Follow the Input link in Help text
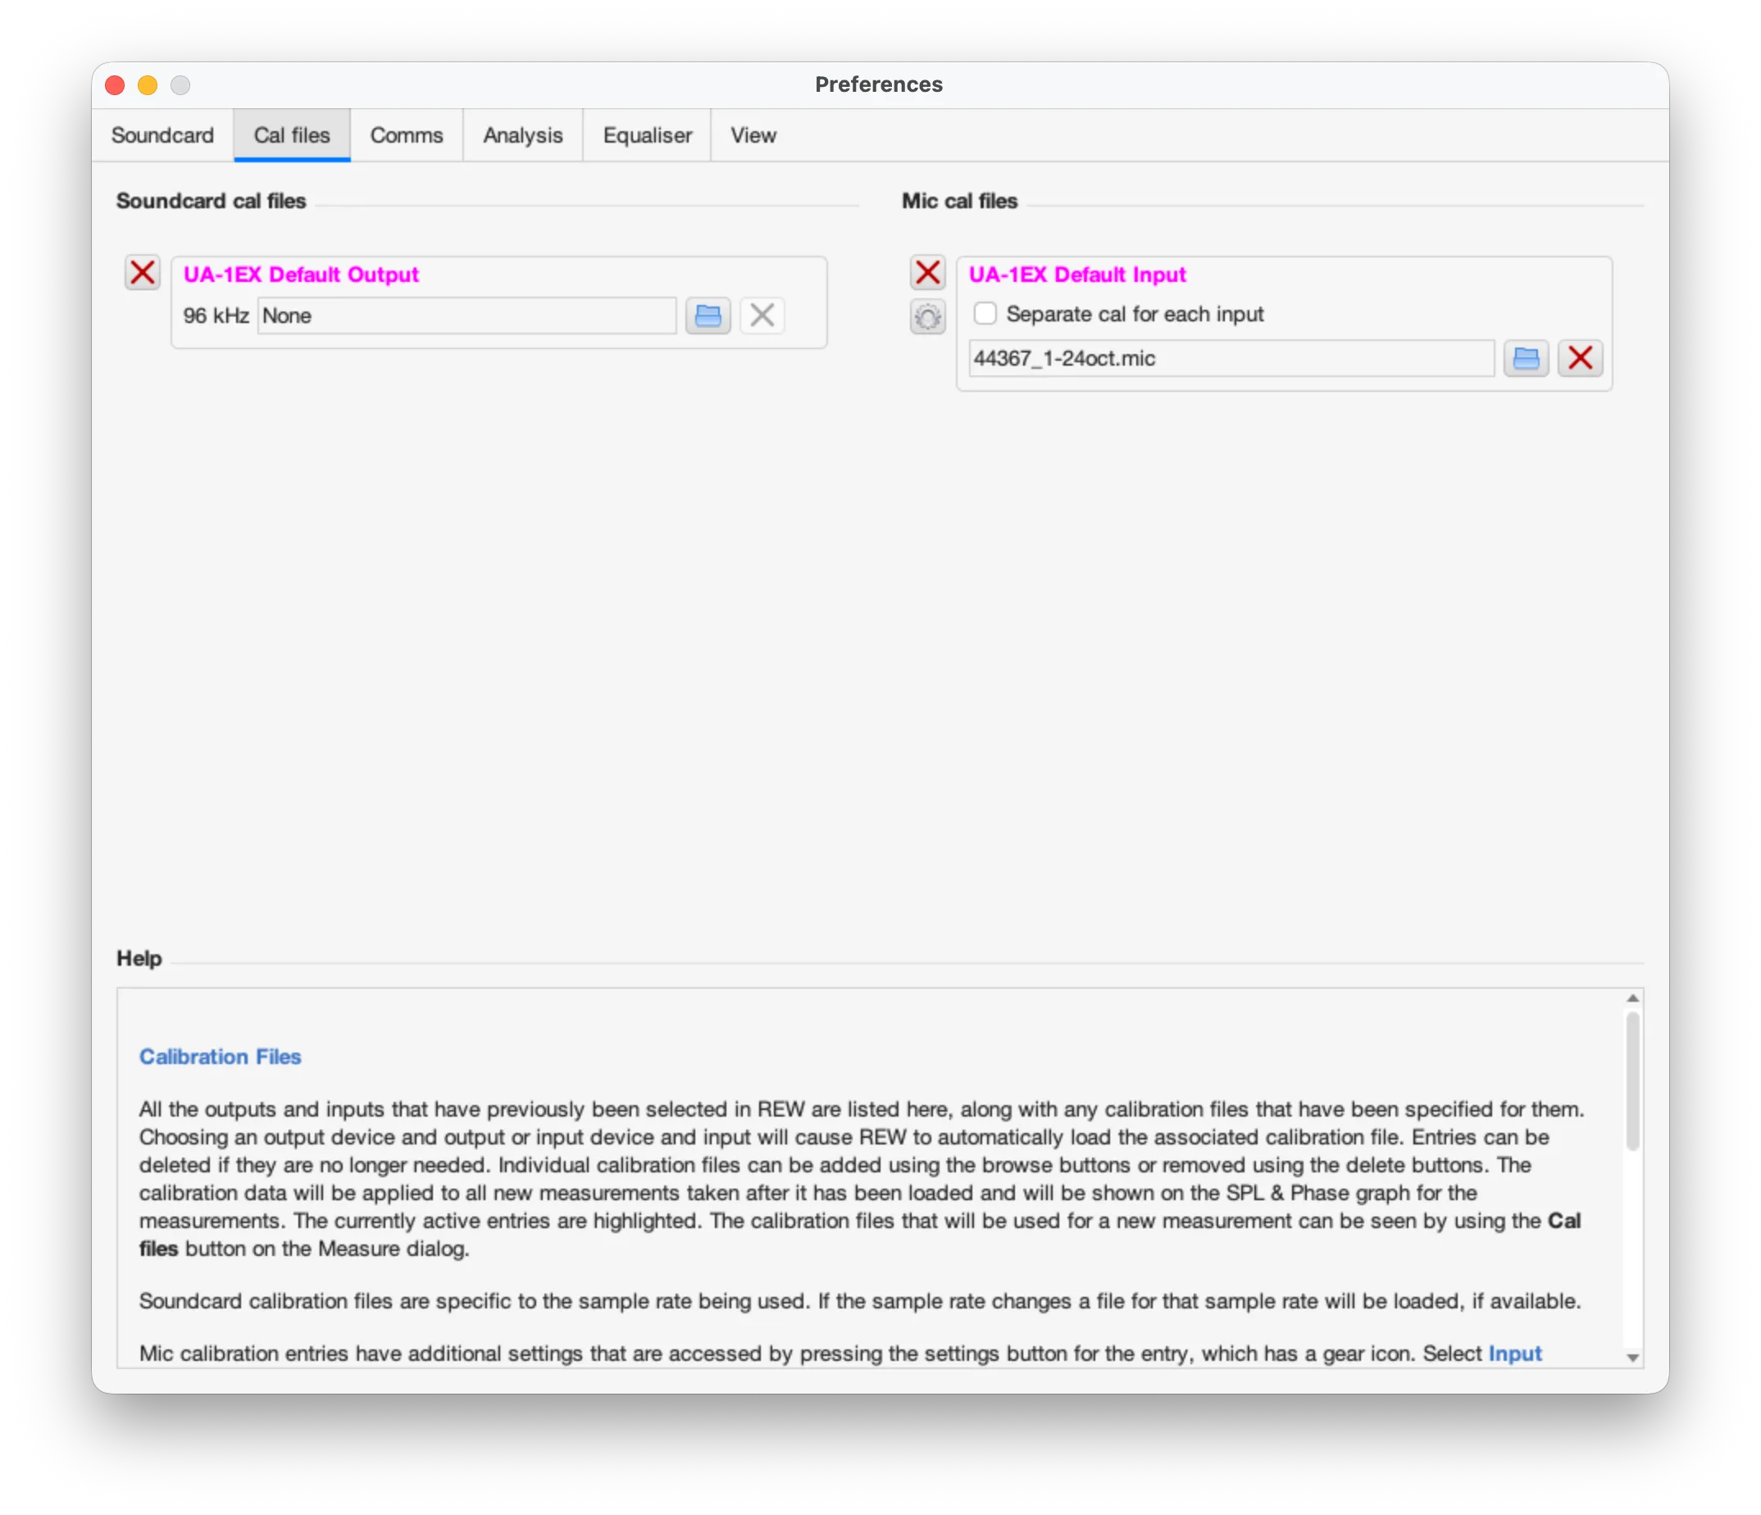 [x=1514, y=1353]
